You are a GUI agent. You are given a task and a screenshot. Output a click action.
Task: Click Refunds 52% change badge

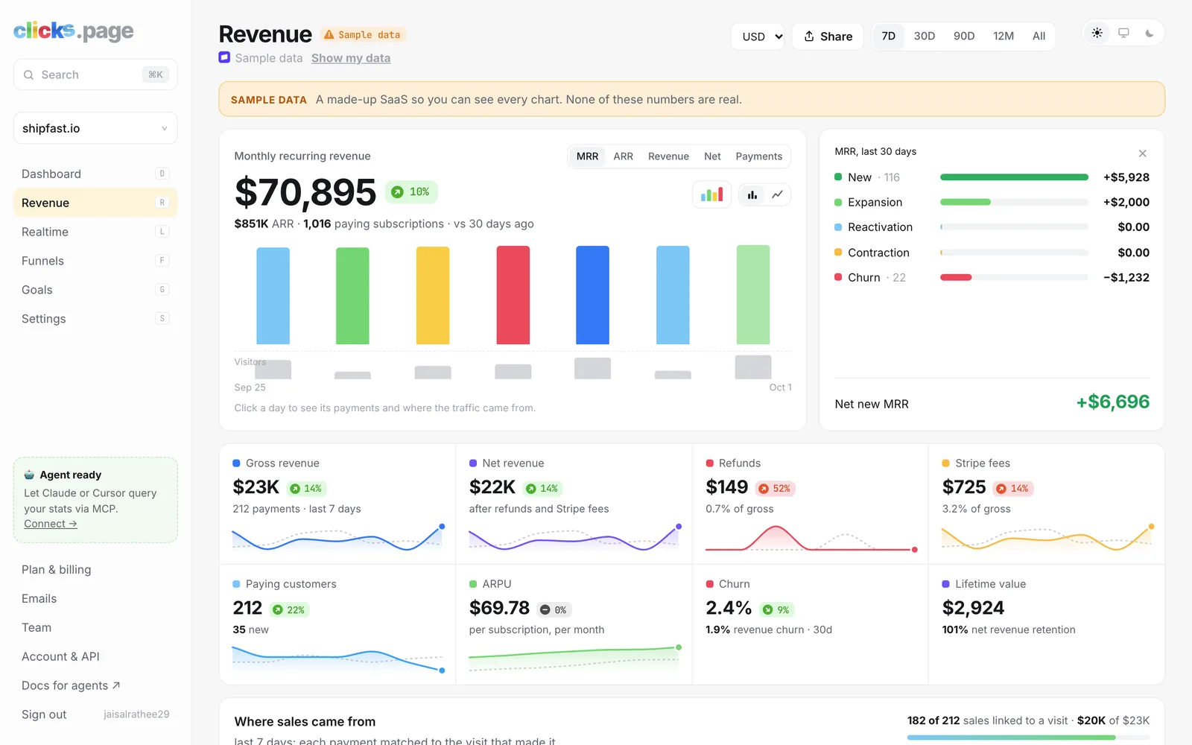point(775,489)
